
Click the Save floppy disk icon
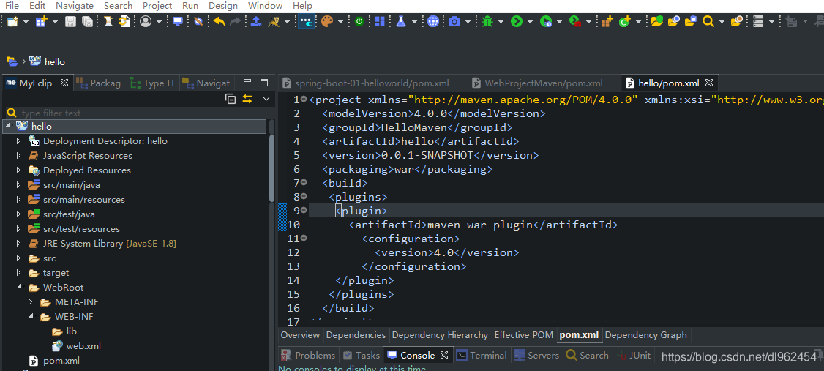[x=70, y=21]
